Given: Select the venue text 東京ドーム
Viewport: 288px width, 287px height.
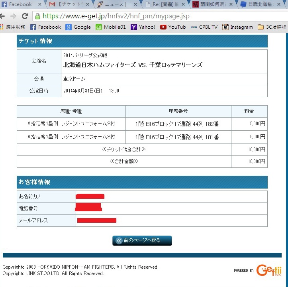Looking at the screenshot, I should point(74,79).
